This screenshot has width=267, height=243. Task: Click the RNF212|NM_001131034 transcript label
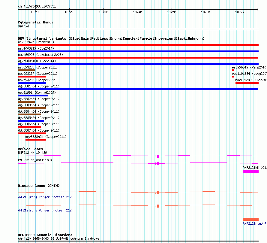click(x=35, y=160)
